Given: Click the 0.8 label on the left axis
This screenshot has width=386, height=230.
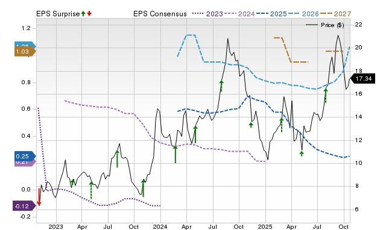Looking at the screenshot, I should coord(26,82).
